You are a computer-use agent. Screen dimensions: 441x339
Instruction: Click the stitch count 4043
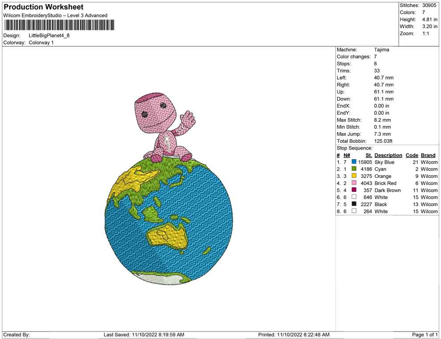[366, 183]
